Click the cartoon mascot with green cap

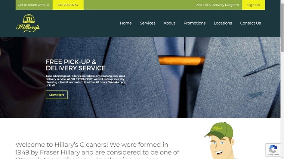pyautogui.click(x=220, y=141)
